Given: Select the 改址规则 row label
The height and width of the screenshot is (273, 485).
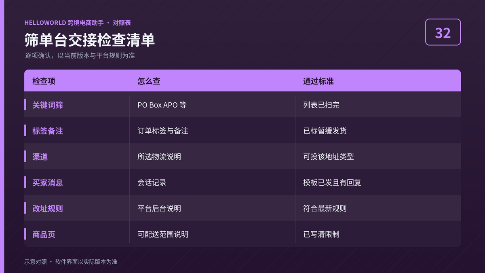Looking at the screenshot, I should click(48, 208).
